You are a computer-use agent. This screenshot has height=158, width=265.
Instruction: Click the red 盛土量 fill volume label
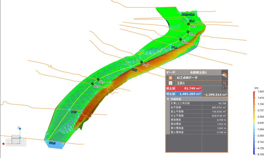(170, 88)
